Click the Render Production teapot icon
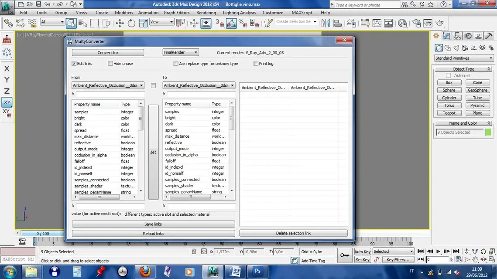 click(x=440, y=23)
